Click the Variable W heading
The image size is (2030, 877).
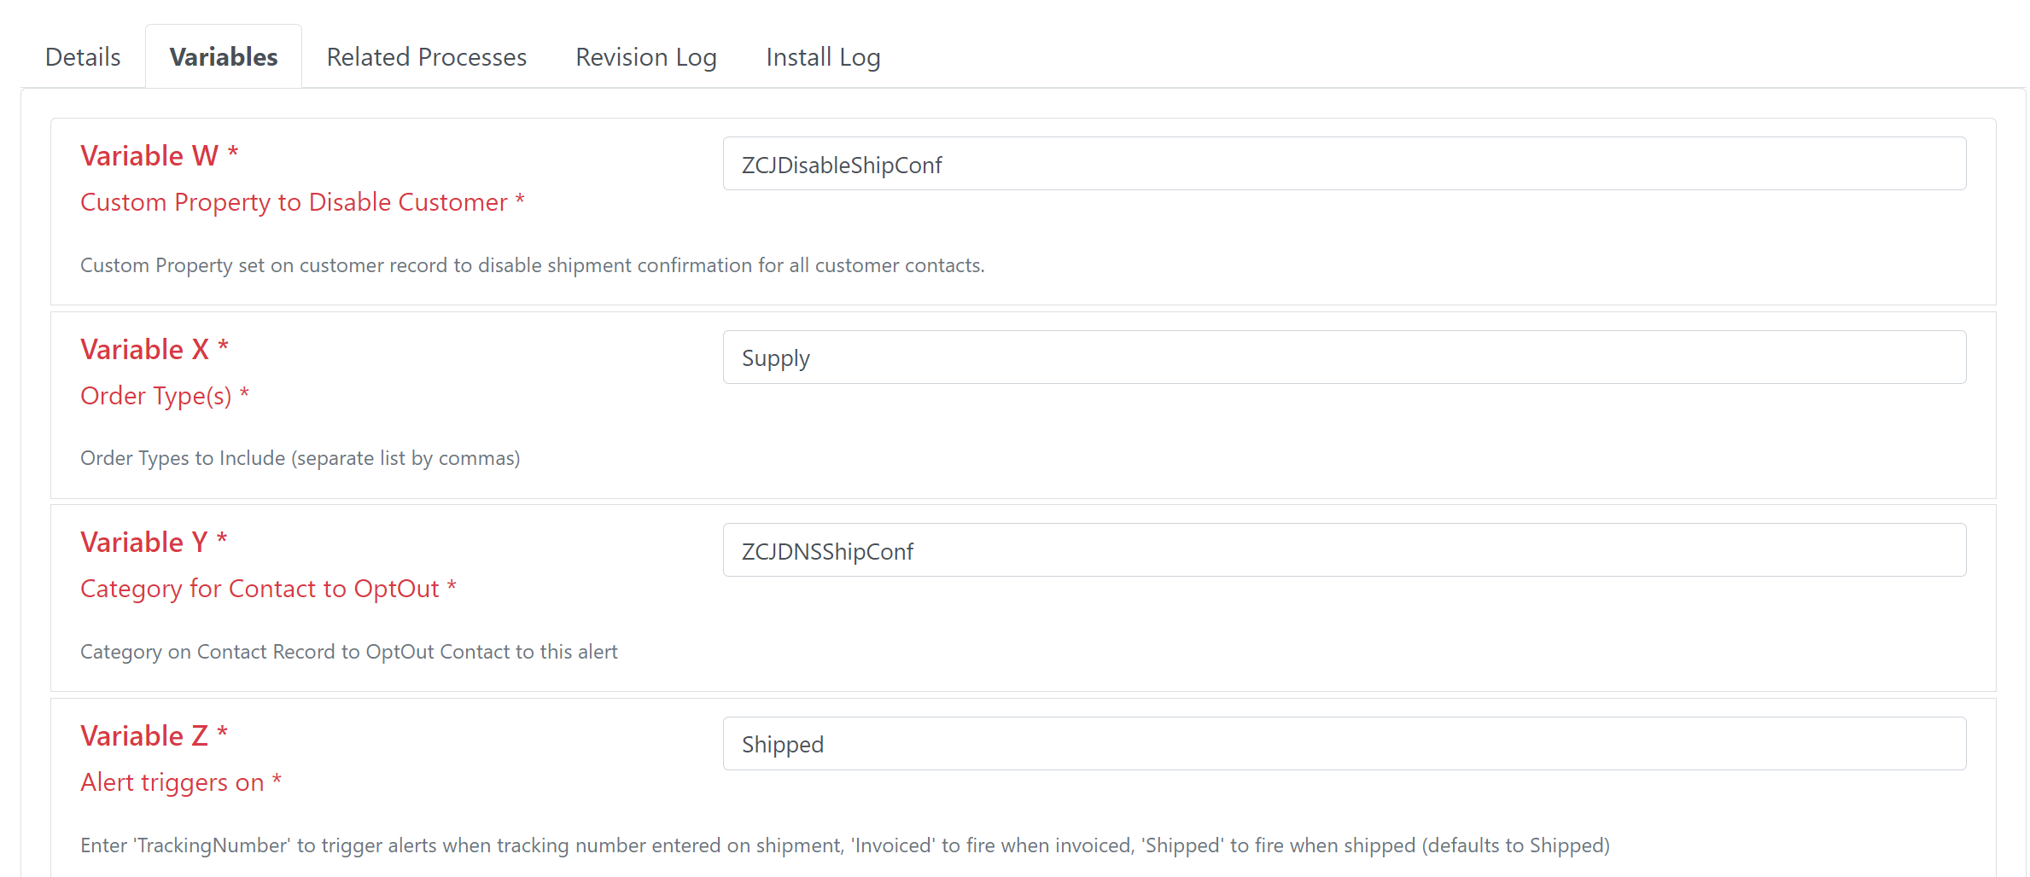coord(149,156)
